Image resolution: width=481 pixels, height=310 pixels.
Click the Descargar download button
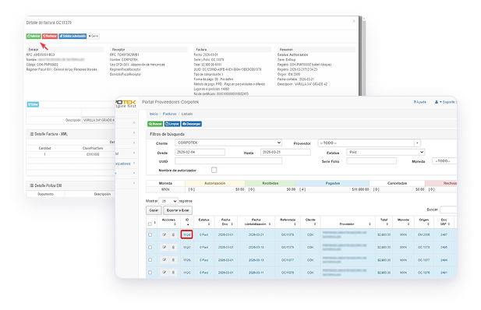(x=192, y=124)
